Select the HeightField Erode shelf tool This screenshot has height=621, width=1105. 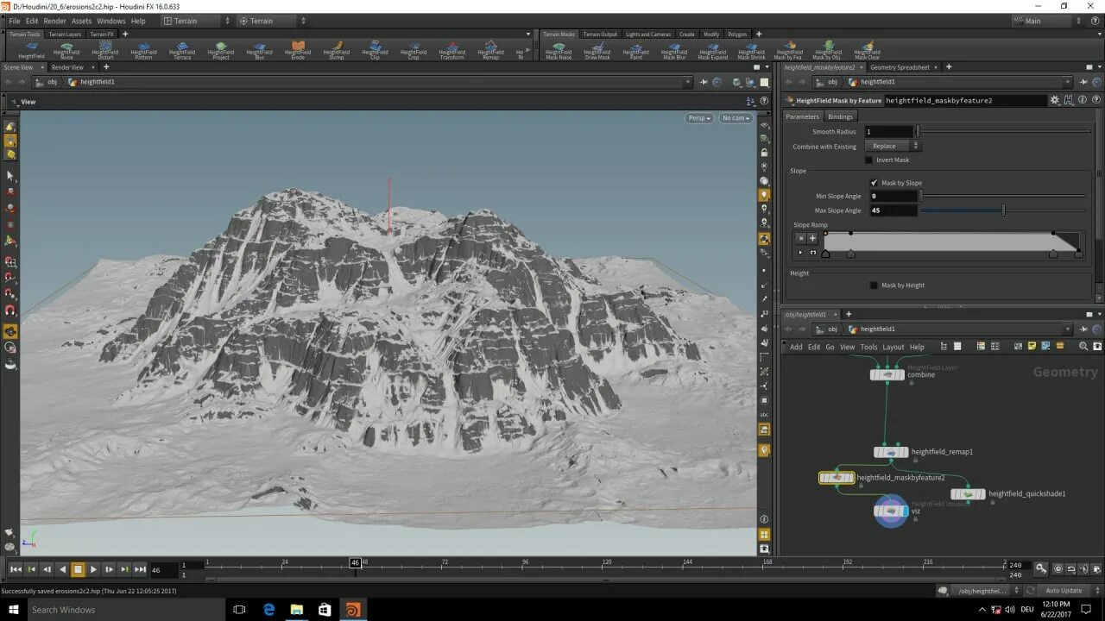[x=298, y=51]
